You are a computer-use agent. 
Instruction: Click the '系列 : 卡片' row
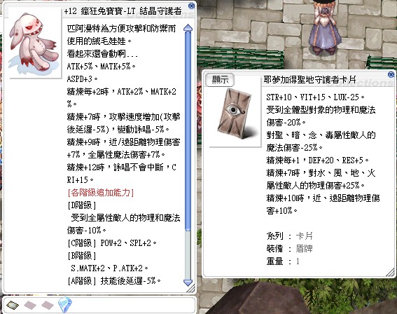pos(290,236)
